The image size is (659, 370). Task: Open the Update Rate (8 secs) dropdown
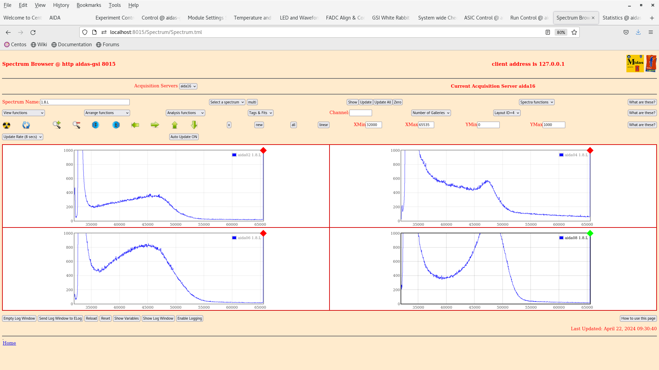tap(23, 137)
